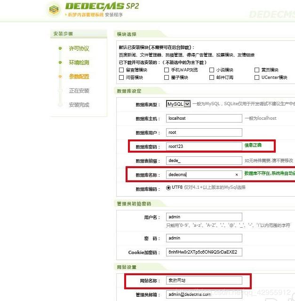This screenshot has width=295, height=301.
Task: Click the 数据库主机 localhost input field
Action: point(204,118)
